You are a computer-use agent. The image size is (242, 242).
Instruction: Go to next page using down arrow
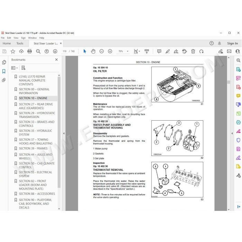coord(55,51)
